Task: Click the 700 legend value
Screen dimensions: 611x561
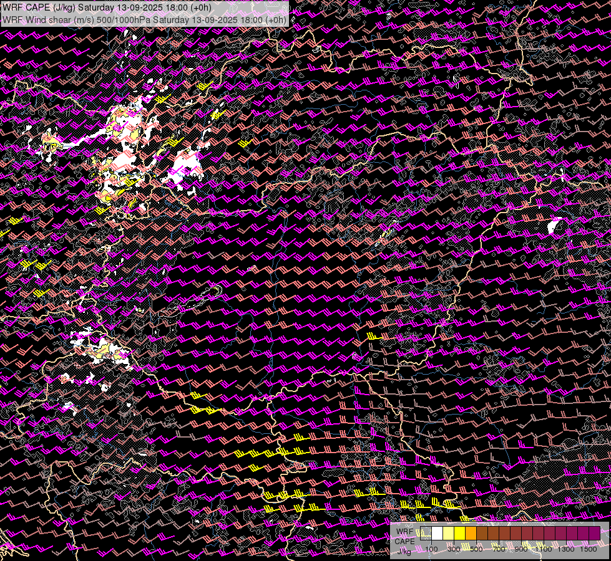Action: click(x=499, y=549)
